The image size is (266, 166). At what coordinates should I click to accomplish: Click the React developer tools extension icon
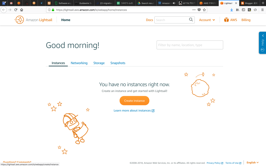point(249,10)
